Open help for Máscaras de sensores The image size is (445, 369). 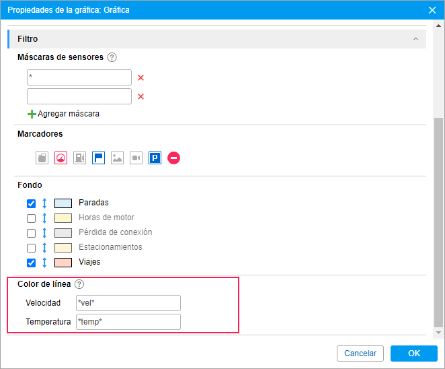pos(112,57)
